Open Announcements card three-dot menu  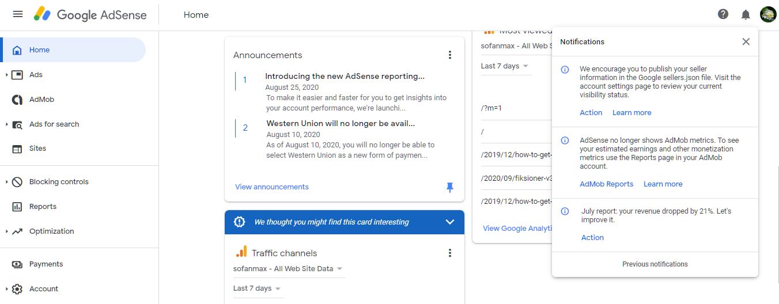pyautogui.click(x=450, y=55)
